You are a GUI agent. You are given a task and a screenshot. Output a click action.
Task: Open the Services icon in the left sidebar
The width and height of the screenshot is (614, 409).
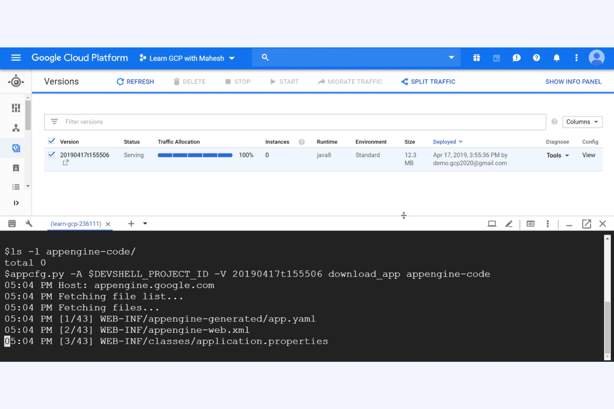pos(16,128)
